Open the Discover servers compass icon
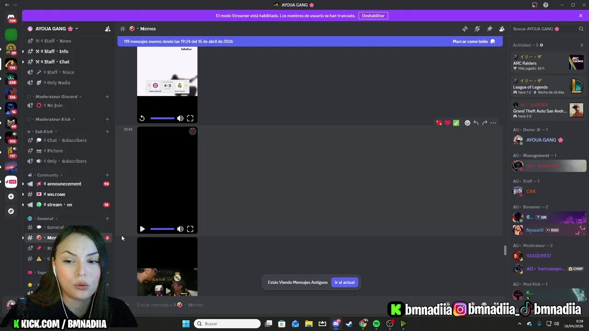 tap(11, 211)
